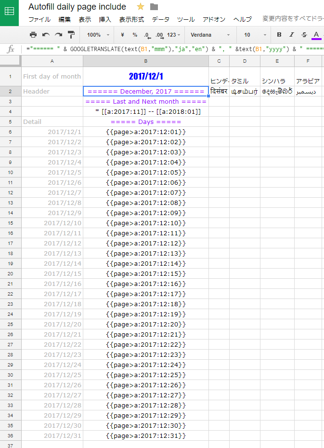Screen dimensions: 324x448
Task: Select column E header
Action: (277, 61)
